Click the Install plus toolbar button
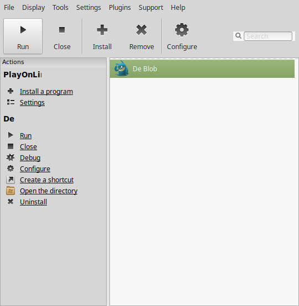299x306 pixels. click(x=102, y=36)
